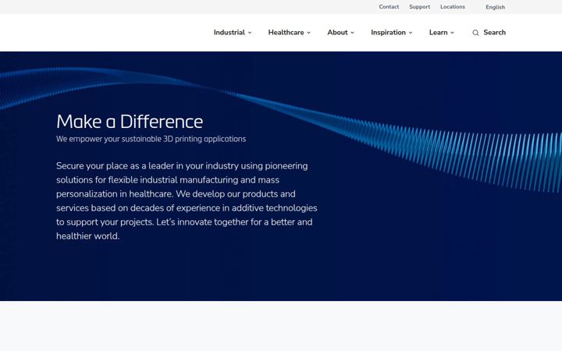Visit the Locations link

pos(453,7)
